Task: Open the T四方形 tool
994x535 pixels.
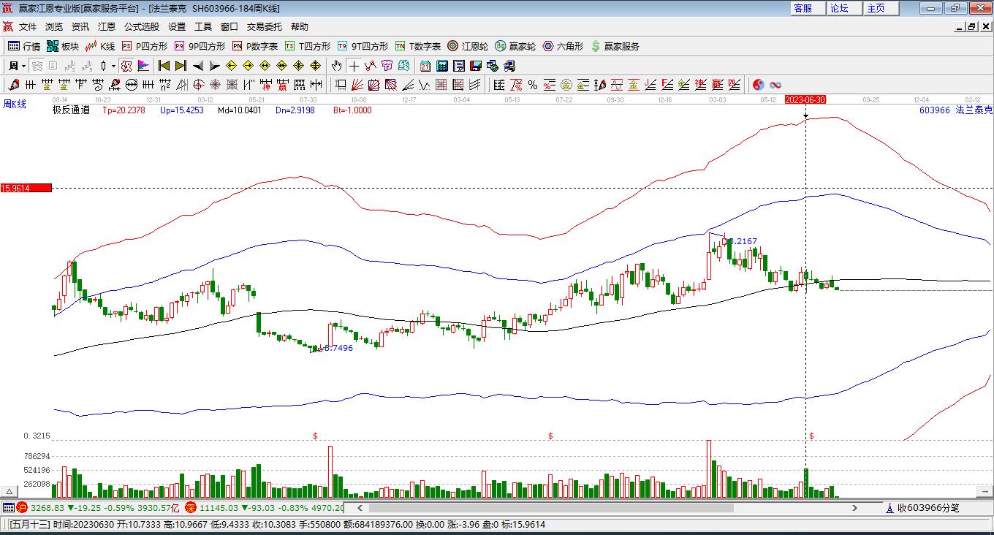Action: (x=308, y=46)
